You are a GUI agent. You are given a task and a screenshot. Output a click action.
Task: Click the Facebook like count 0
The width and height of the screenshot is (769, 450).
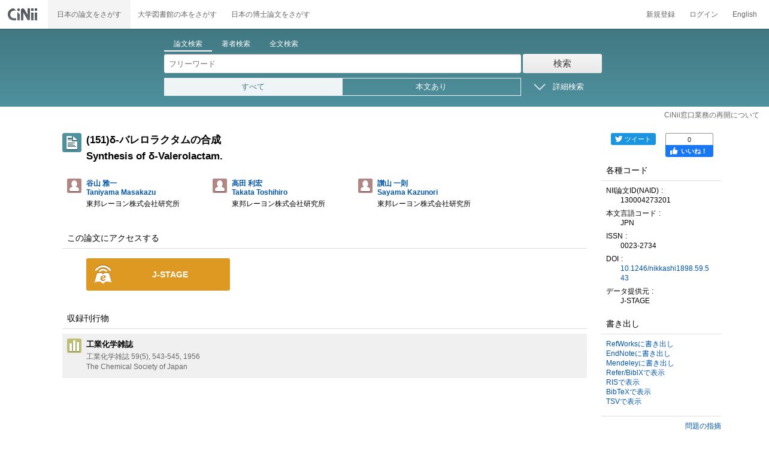pos(689,139)
